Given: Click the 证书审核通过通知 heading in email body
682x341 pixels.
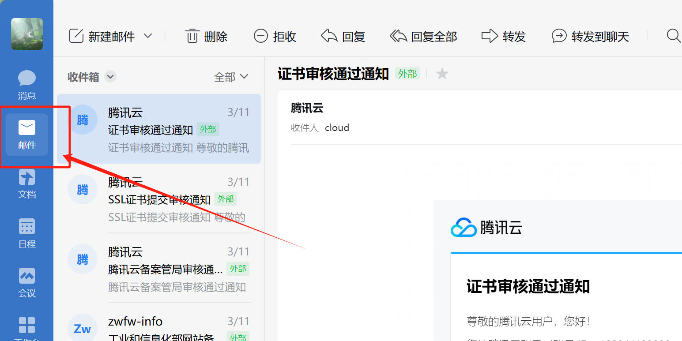Looking at the screenshot, I should pyautogui.click(x=528, y=286).
